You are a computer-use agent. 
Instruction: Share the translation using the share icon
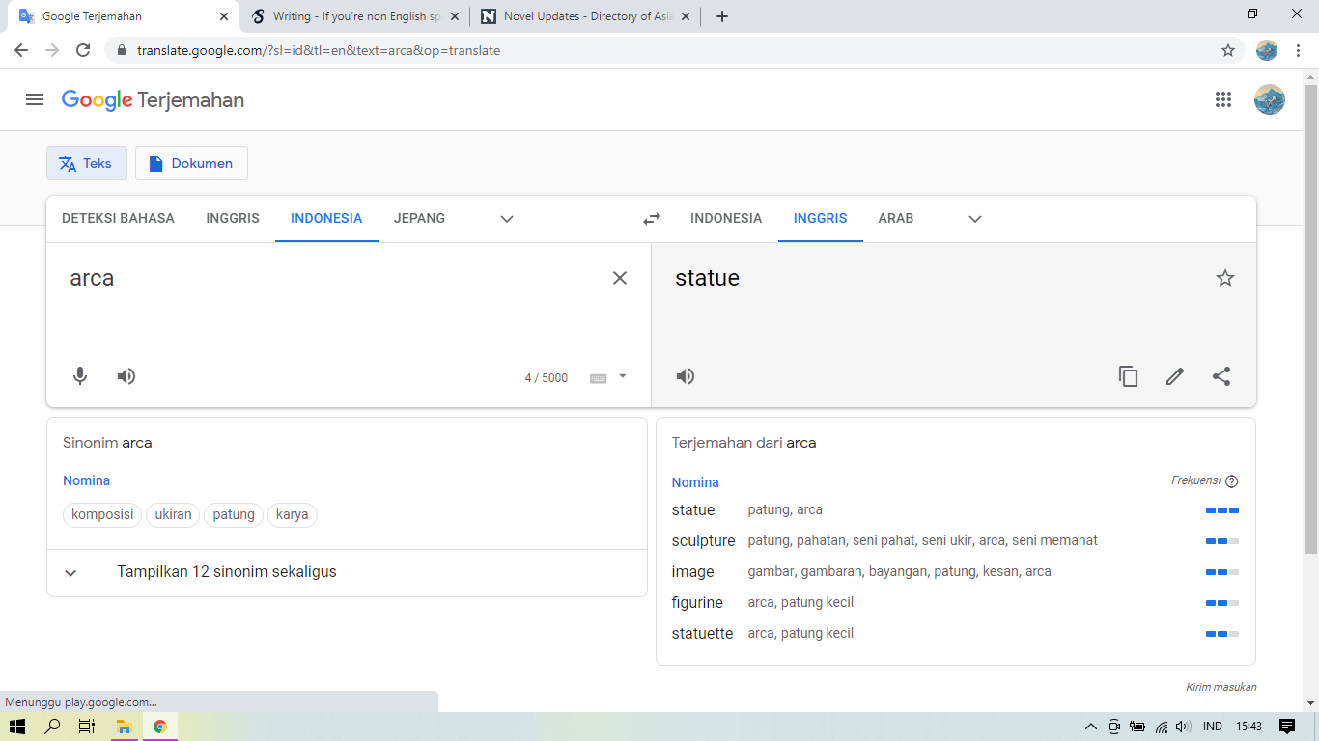[1221, 376]
